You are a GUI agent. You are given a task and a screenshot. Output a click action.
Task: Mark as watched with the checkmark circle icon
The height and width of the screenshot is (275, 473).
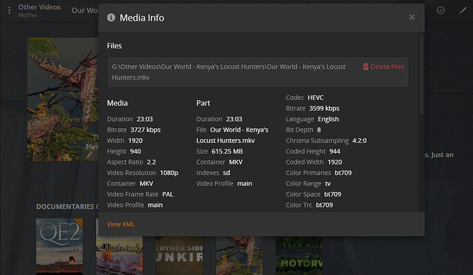tap(440, 10)
